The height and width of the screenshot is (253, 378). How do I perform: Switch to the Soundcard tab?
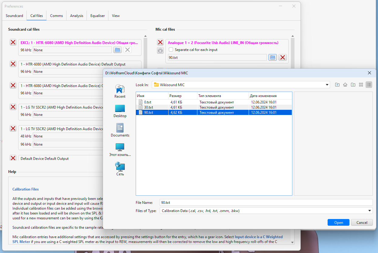14,16
